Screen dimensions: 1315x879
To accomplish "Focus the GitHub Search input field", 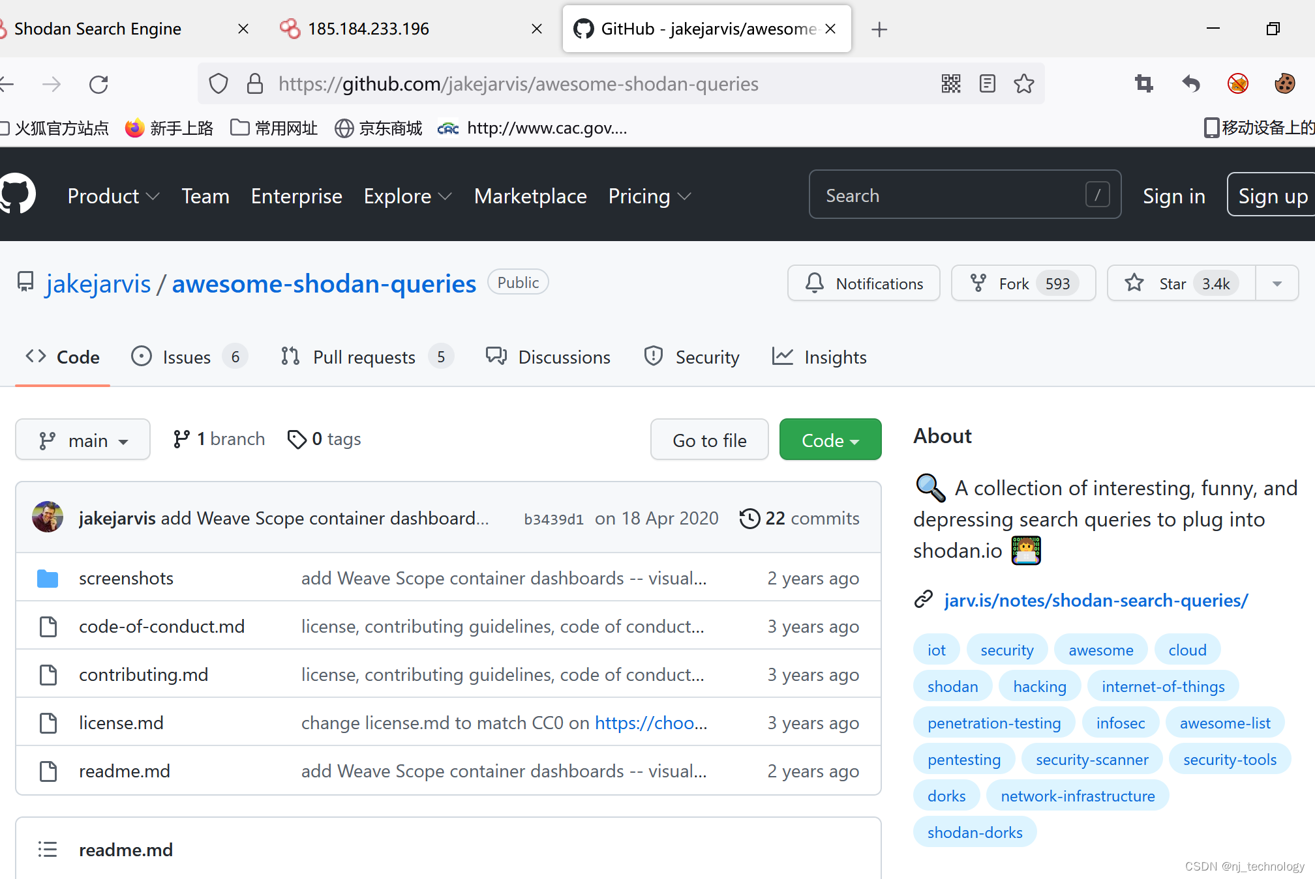I will [x=965, y=195].
